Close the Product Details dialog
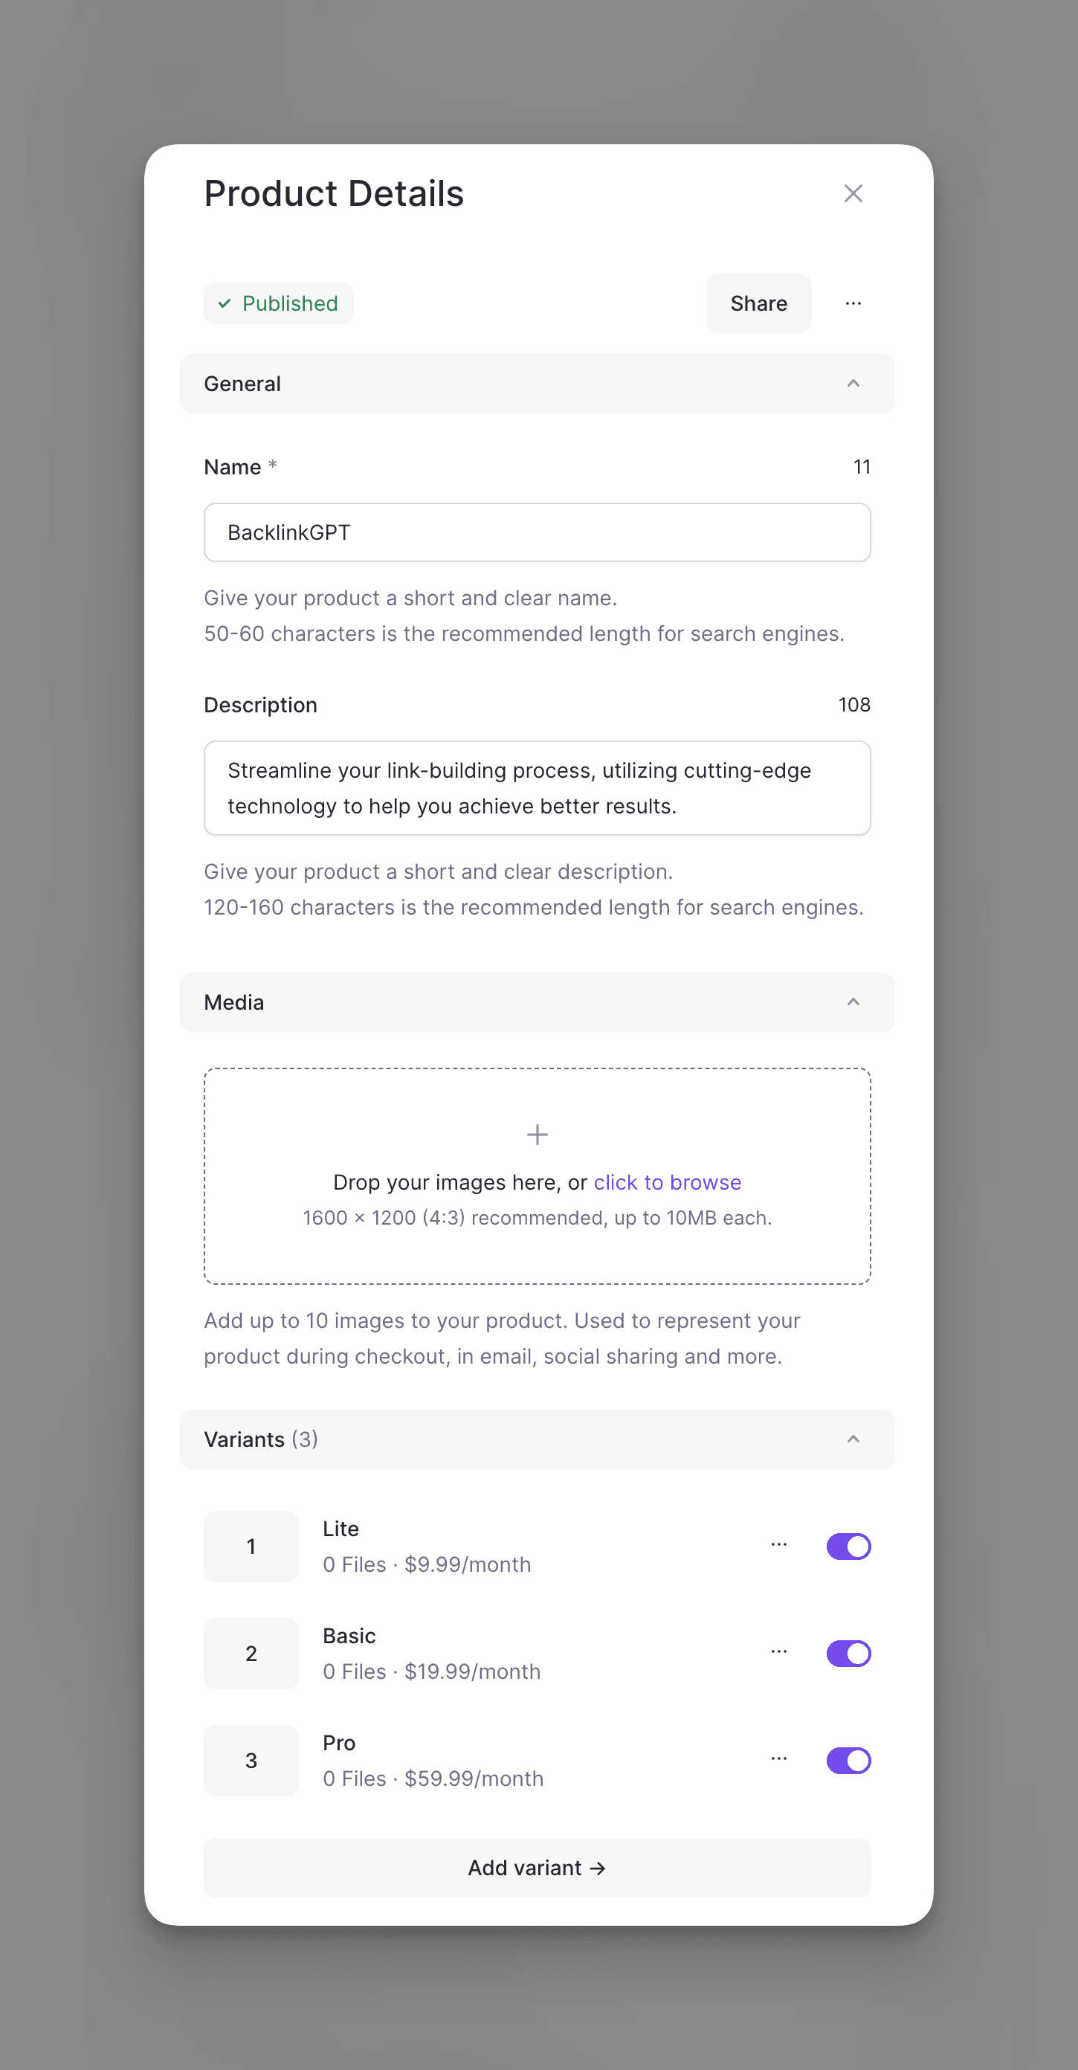 [853, 193]
